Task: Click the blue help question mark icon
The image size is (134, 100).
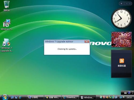Action: [x=129, y=93]
